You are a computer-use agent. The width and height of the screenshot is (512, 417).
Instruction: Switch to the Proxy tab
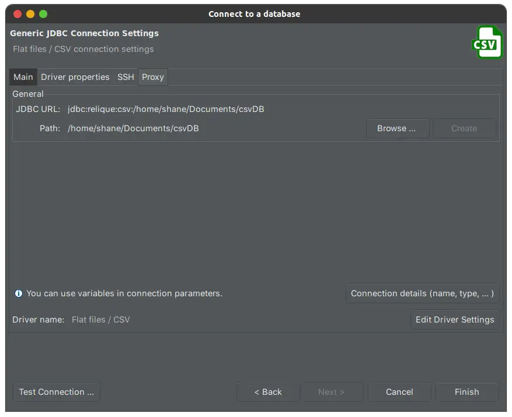[x=153, y=77]
